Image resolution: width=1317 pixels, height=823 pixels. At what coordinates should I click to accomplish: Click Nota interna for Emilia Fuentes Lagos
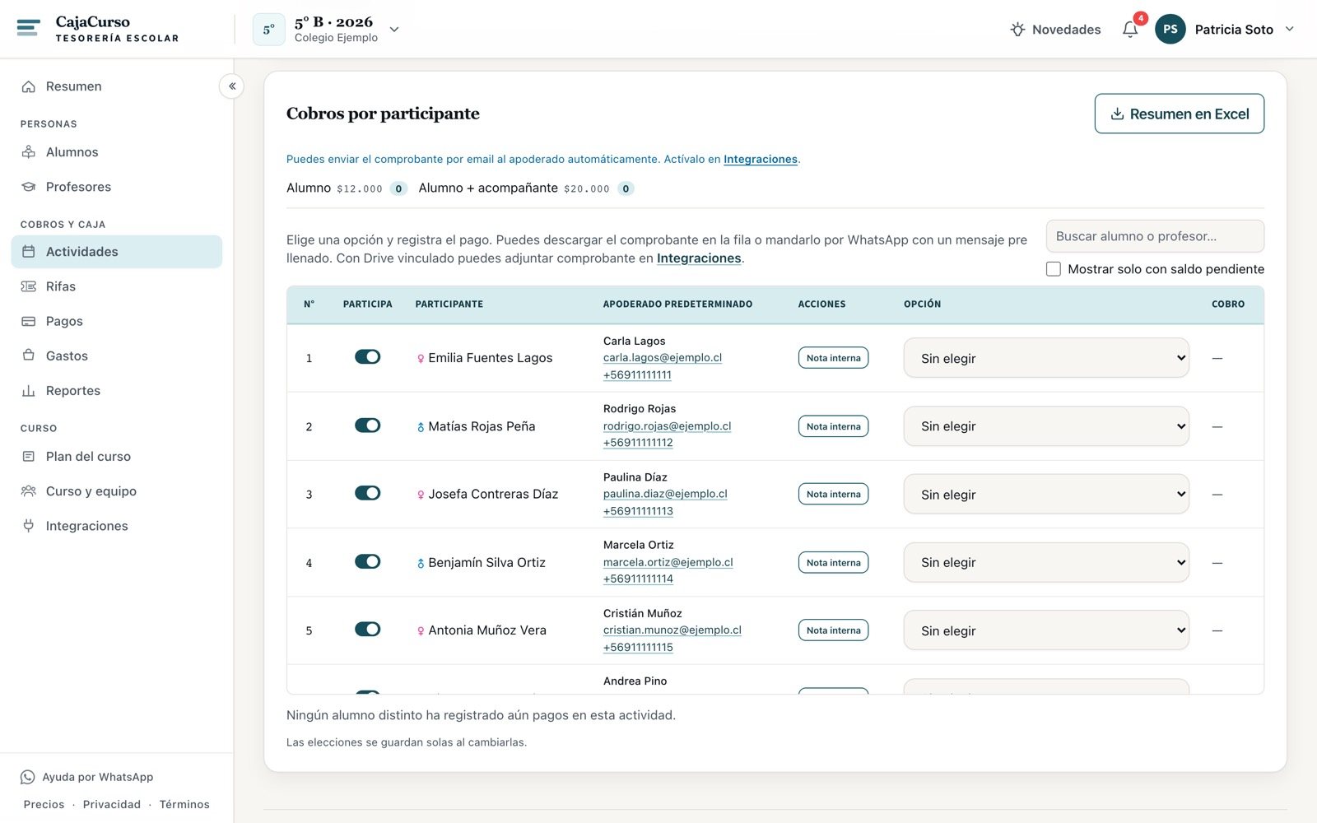pos(833,358)
